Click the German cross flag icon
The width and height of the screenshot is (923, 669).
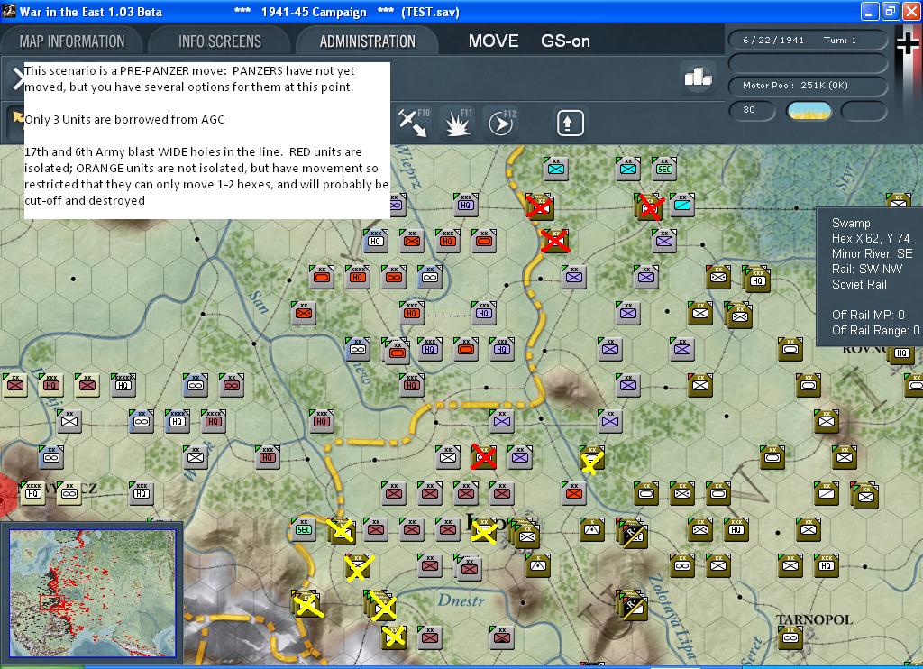point(908,42)
